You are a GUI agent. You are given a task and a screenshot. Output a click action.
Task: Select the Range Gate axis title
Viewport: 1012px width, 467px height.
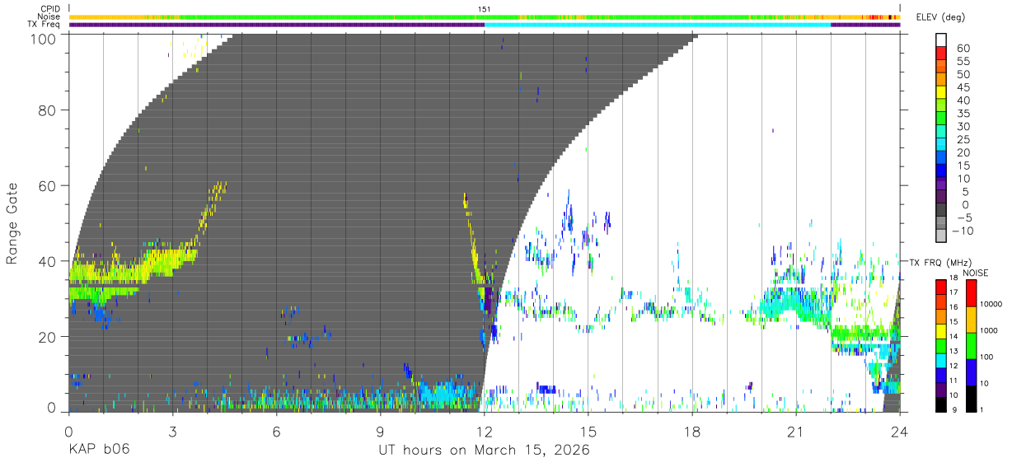coord(12,224)
